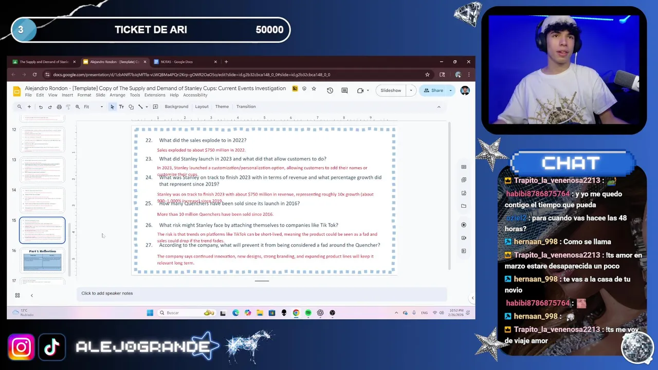Search the menus with the magnifier icon
The width and height of the screenshot is (658, 370).
(x=20, y=107)
